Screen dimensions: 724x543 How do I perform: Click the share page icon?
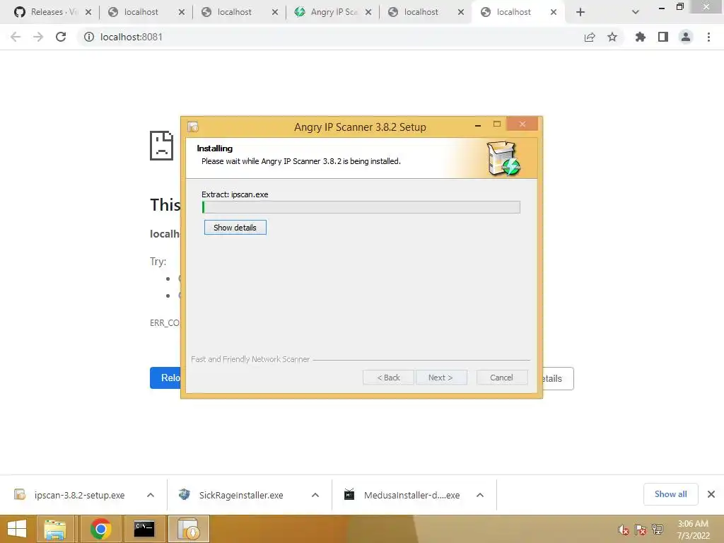click(590, 37)
